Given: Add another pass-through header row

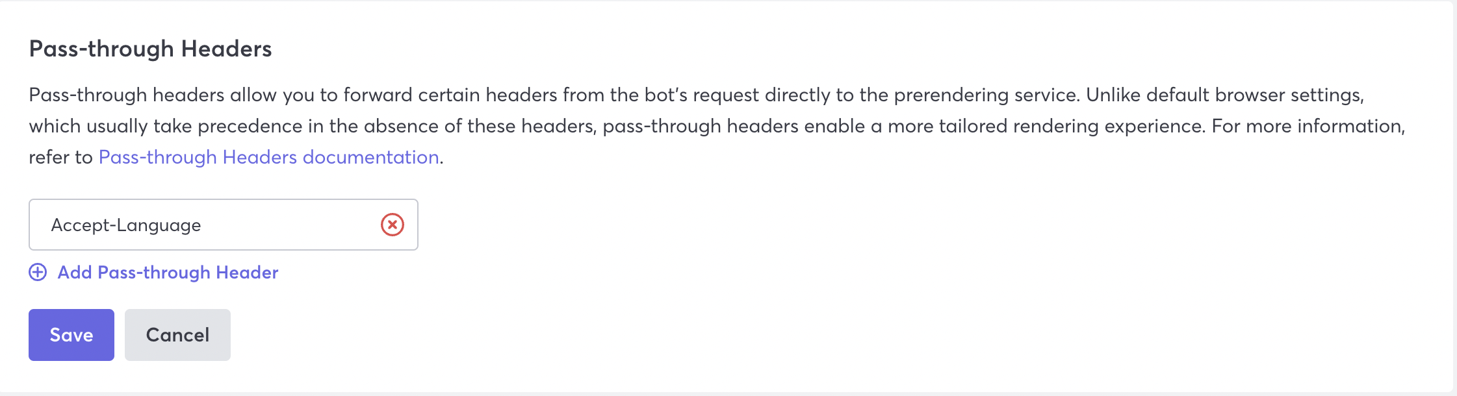Looking at the screenshot, I should coord(168,273).
